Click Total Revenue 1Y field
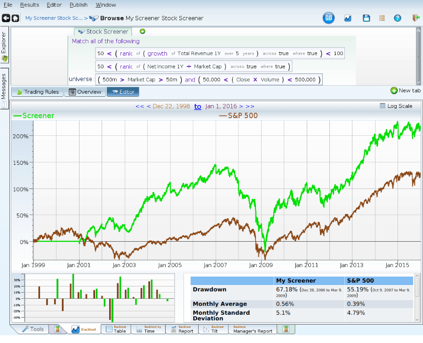The height and width of the screenshot is (343, 423). [199, 53]
